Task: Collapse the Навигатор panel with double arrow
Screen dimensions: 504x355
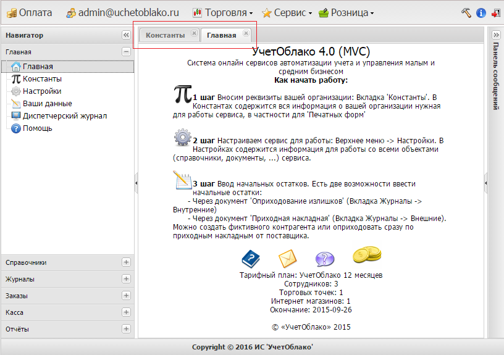Action: click(127, 35)
